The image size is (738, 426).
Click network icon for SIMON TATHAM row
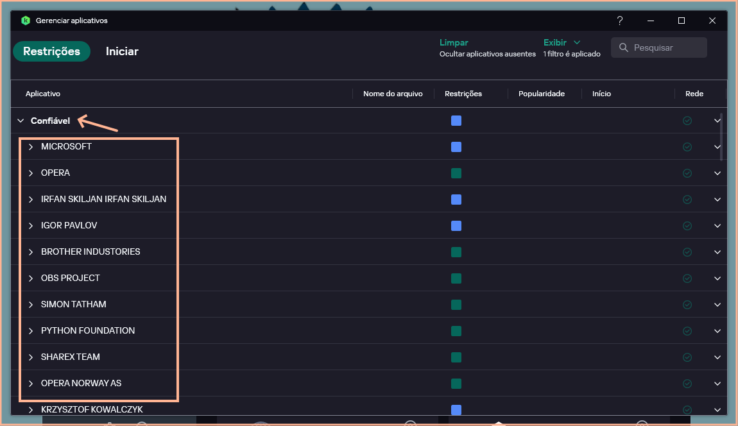coord(687,305)
